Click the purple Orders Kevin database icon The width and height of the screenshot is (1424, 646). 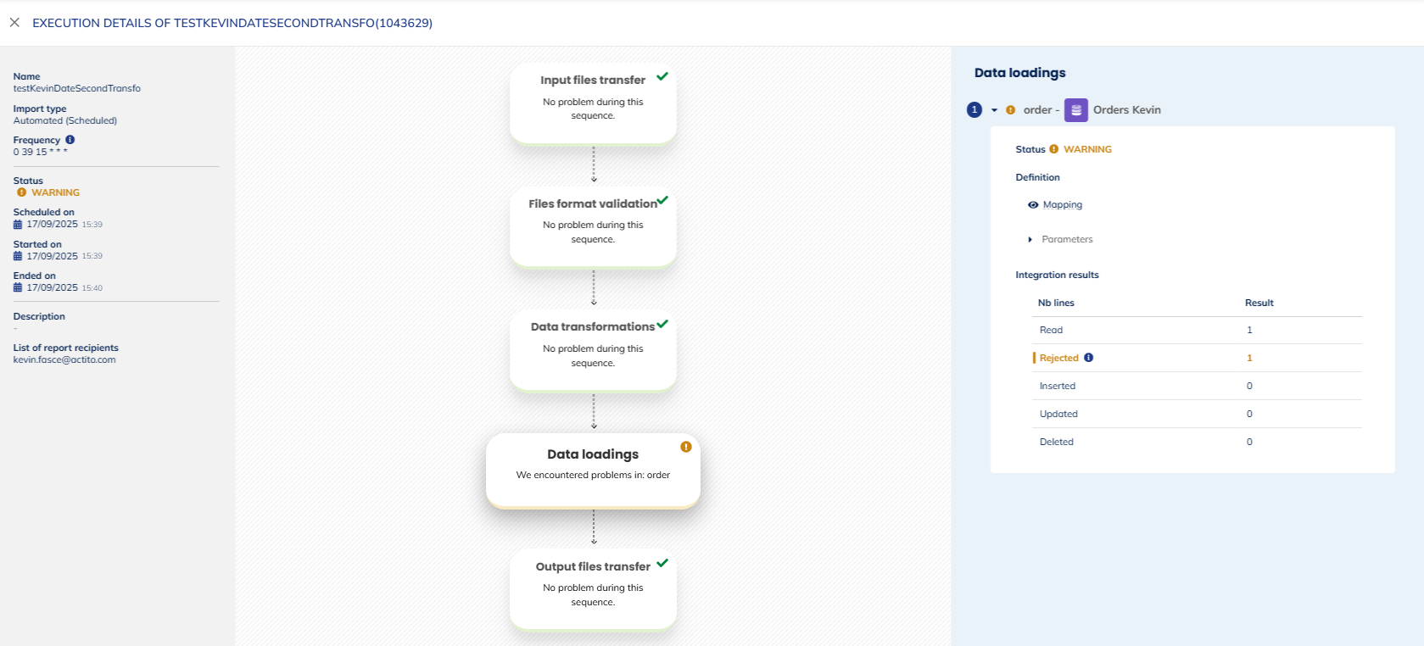(x=1075, y=110)
